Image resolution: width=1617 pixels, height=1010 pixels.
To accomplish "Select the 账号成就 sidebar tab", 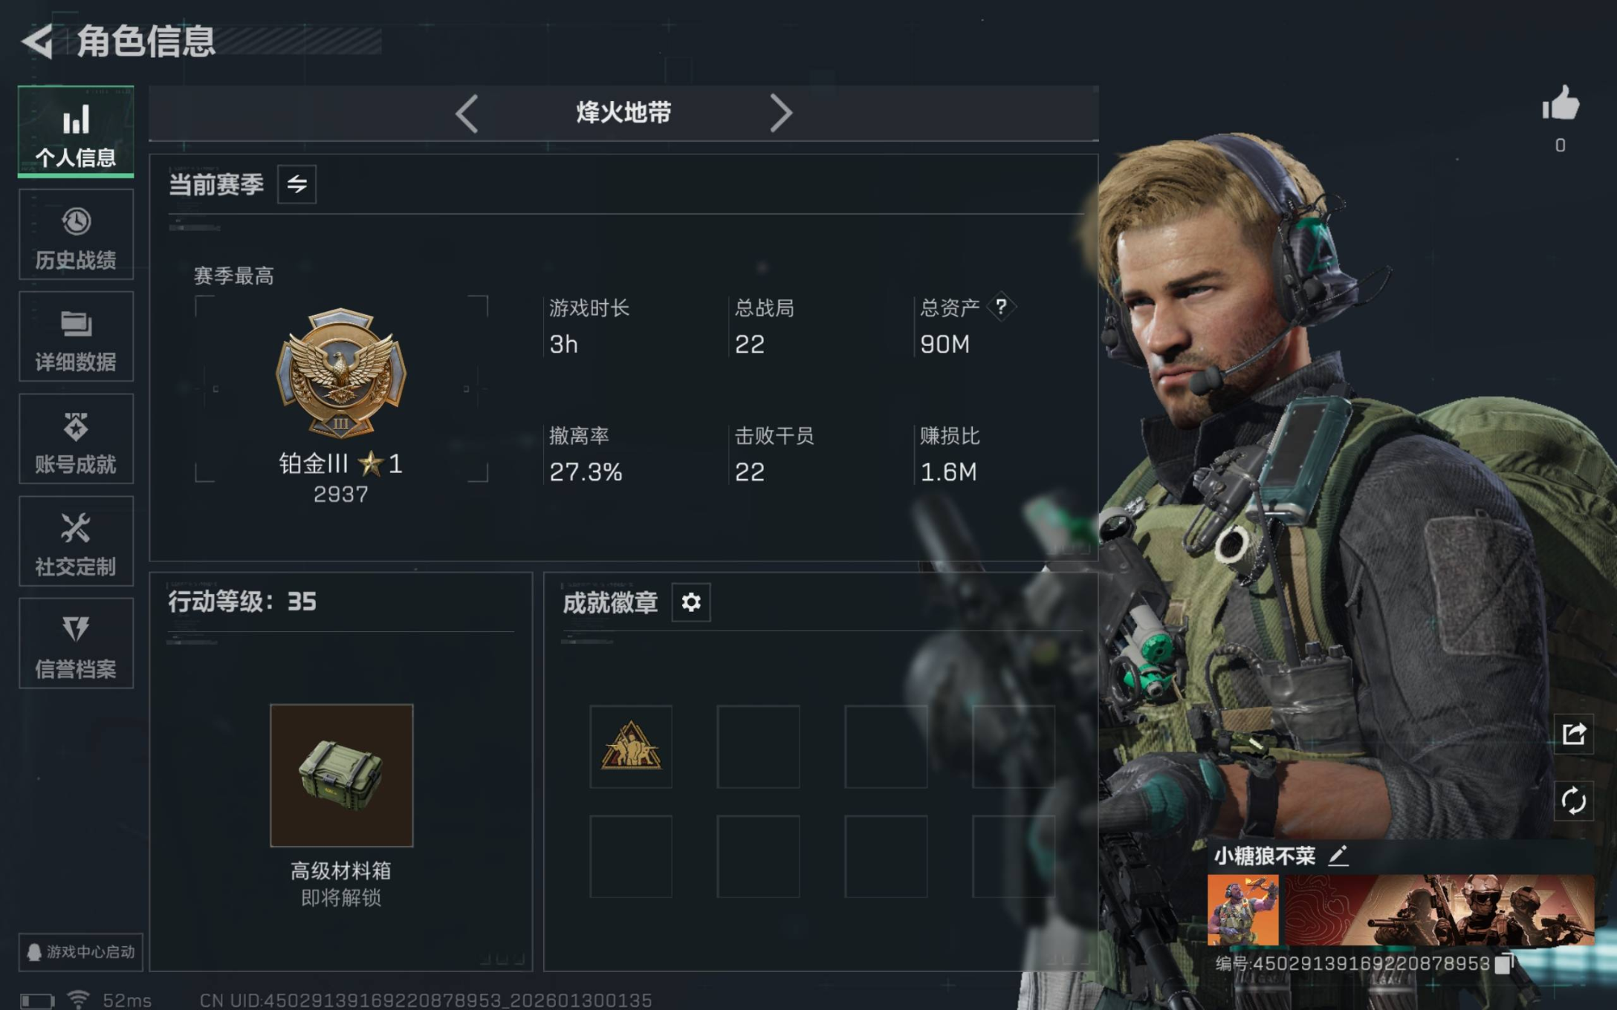I will pos(77,439).
